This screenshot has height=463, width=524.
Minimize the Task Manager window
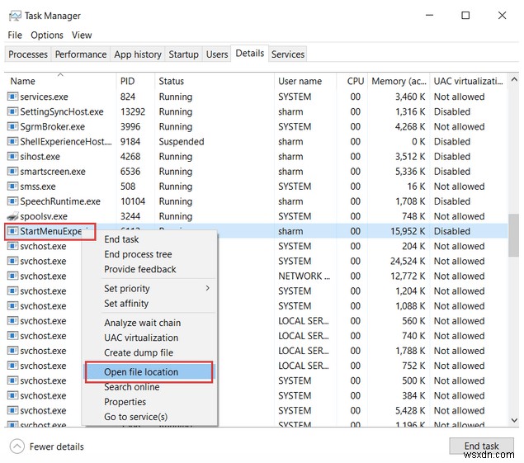[x=429, y=16]
